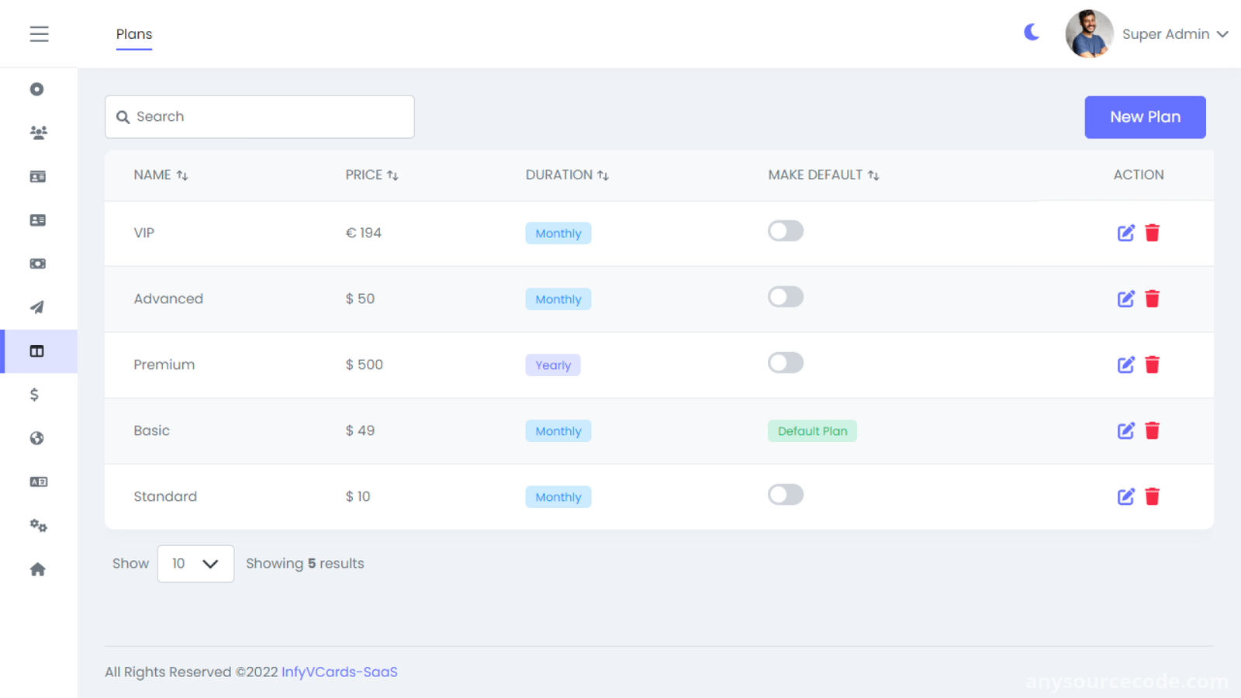Click the Advanced plan name

coord(168,299)
